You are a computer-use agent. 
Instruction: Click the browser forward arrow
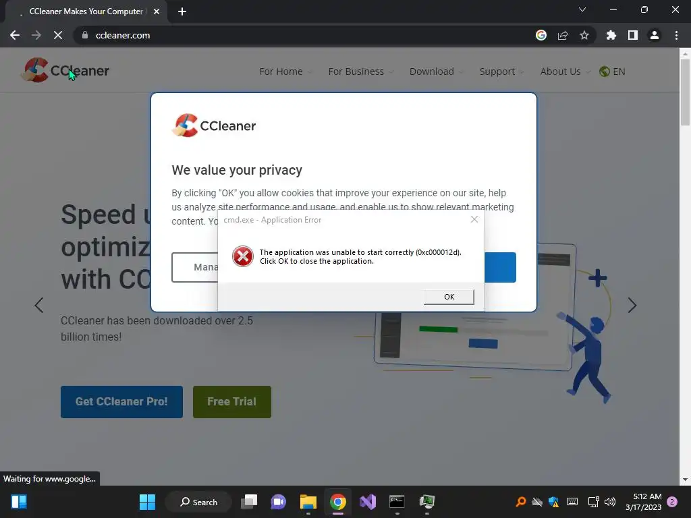(x=36, y=35)
